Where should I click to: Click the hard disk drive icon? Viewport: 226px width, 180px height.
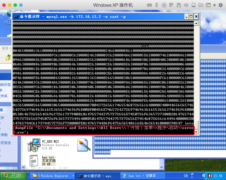click(194, 5)
